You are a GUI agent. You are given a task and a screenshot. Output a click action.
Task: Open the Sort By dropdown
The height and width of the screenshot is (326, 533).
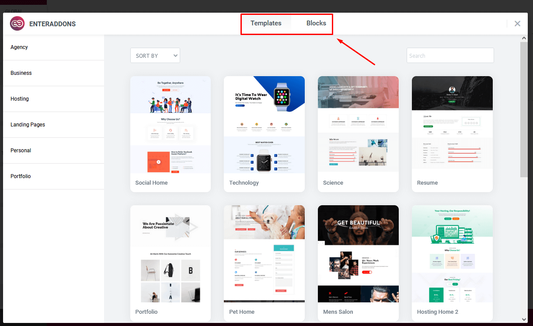155,56
